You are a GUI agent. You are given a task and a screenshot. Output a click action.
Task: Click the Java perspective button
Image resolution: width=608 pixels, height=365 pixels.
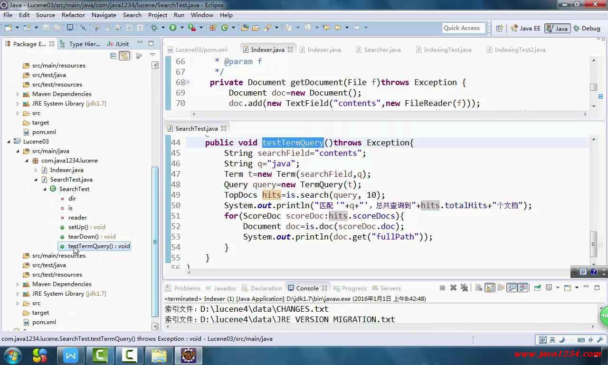point(557,28)
